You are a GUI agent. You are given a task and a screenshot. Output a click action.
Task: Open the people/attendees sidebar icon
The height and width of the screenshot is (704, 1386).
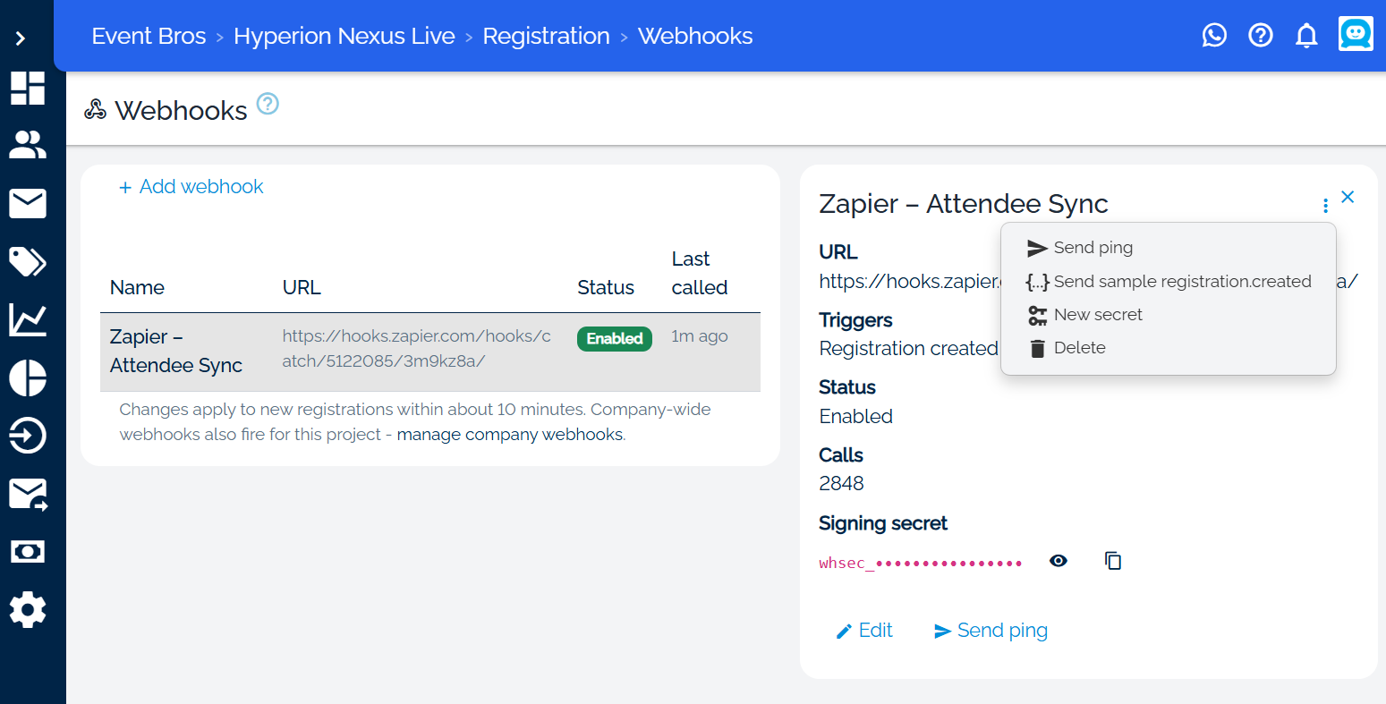point(28,145)
